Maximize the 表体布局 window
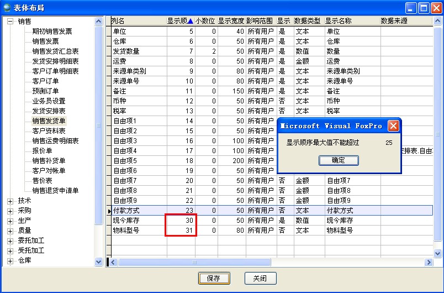The width and height of the screenshot is (444, 293). pos(423,7)
